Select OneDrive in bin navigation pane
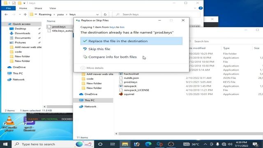 click(91, 94)
